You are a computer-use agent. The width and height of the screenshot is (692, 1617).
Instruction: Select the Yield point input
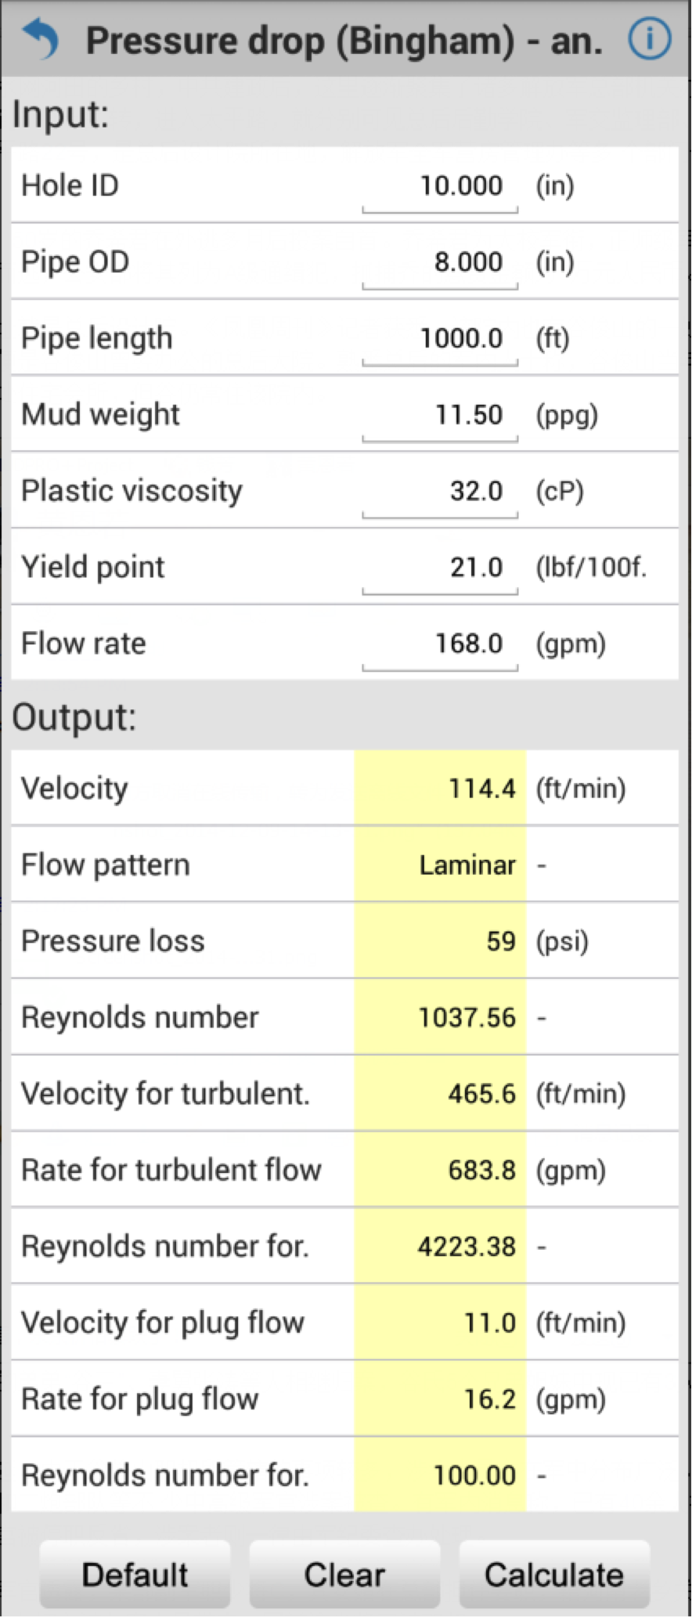coord(440,568)
